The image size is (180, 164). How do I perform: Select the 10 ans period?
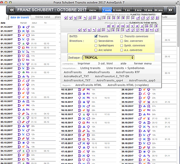[x=148, y=10]
